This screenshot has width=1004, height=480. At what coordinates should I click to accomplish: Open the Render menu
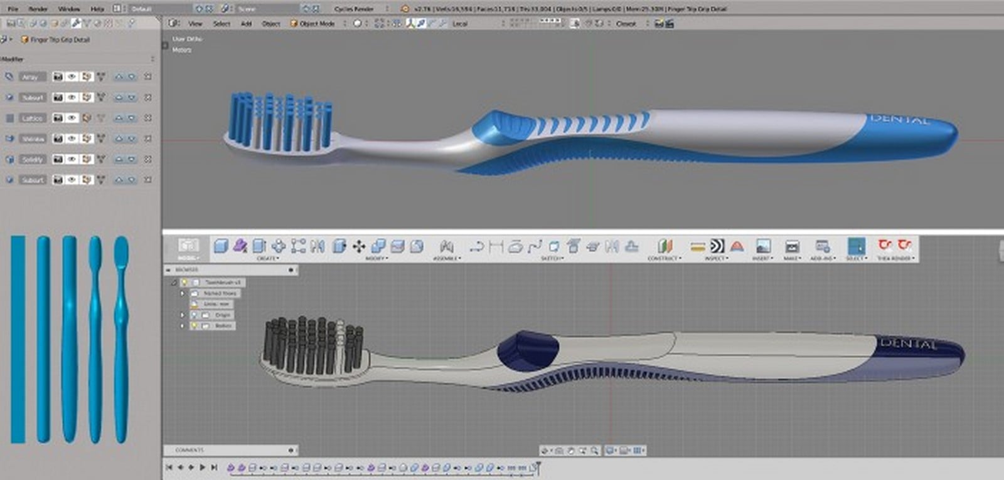tap(38, 9)
